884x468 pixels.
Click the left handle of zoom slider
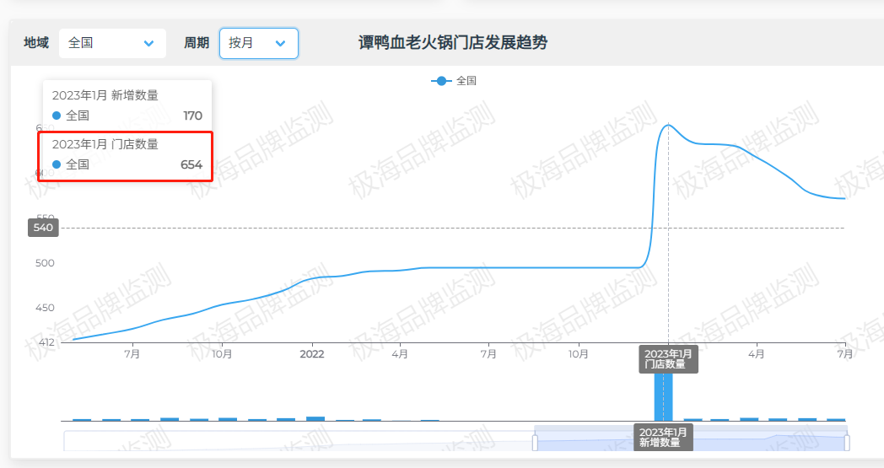535,443
